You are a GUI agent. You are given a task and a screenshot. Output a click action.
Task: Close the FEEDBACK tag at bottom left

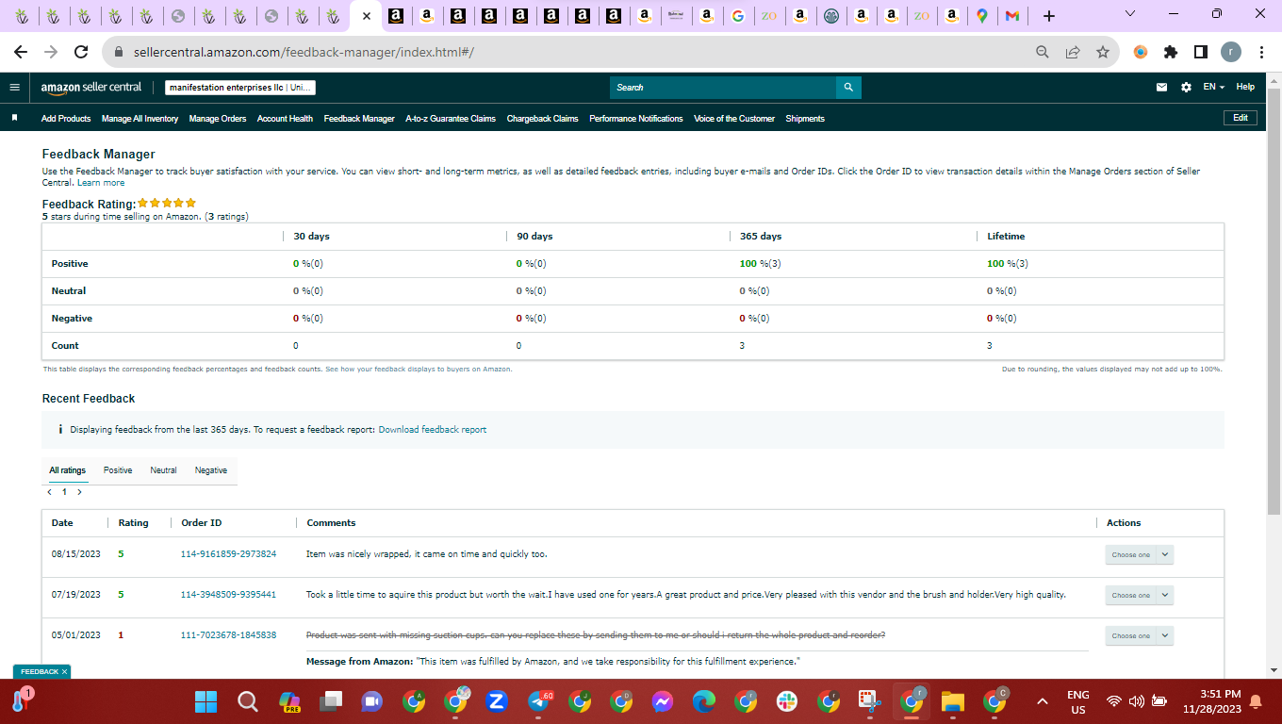[x=64, y=671]
